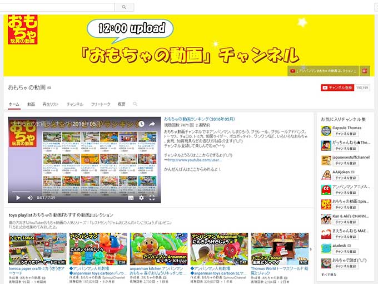Follow the http://www.youtube.com/user... link
This screenshot has height=284, width=378.
195,160
